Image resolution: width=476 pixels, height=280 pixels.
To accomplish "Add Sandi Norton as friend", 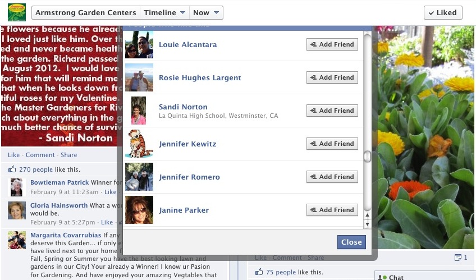I will [x=332, y=111].
